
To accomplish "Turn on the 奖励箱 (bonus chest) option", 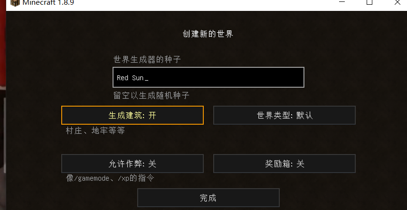I will pyautogui.click(x=284, y=164).
